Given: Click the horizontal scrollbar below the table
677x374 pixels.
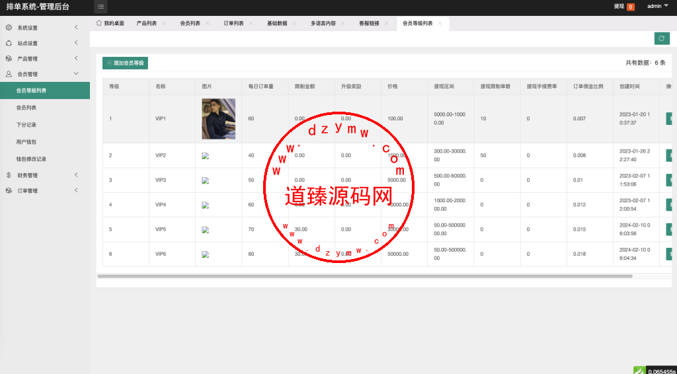Looking at the screenshot, I should pos(365,276).
